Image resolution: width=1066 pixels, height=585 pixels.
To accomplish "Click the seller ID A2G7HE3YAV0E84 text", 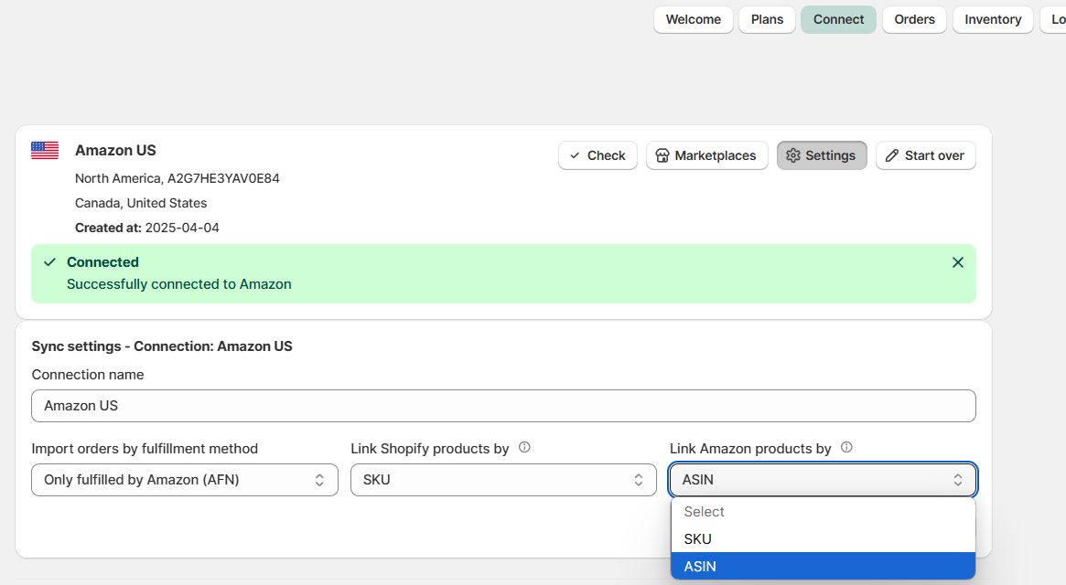I will pyautogui.click(x=223, y=178).
